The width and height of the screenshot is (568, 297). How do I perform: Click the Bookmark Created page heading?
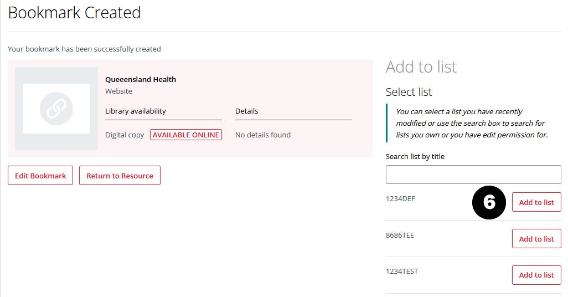click(x=74, y=13)
